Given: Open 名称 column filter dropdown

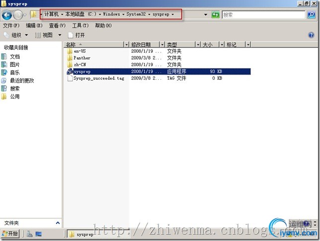Looking at the screenshot, I should pos(127,44).
